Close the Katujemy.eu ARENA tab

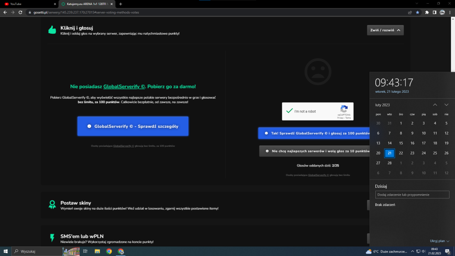point(111,4)
